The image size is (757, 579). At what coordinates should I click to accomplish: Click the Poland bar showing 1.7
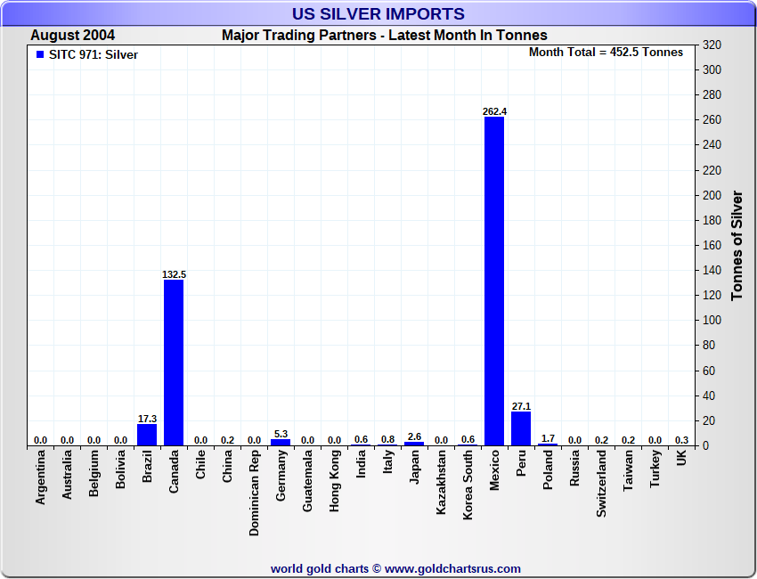[x=548, y=444]
